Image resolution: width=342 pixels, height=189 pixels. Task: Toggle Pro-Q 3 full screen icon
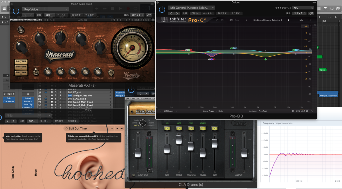pyautogui.click(x=310, y=20)
